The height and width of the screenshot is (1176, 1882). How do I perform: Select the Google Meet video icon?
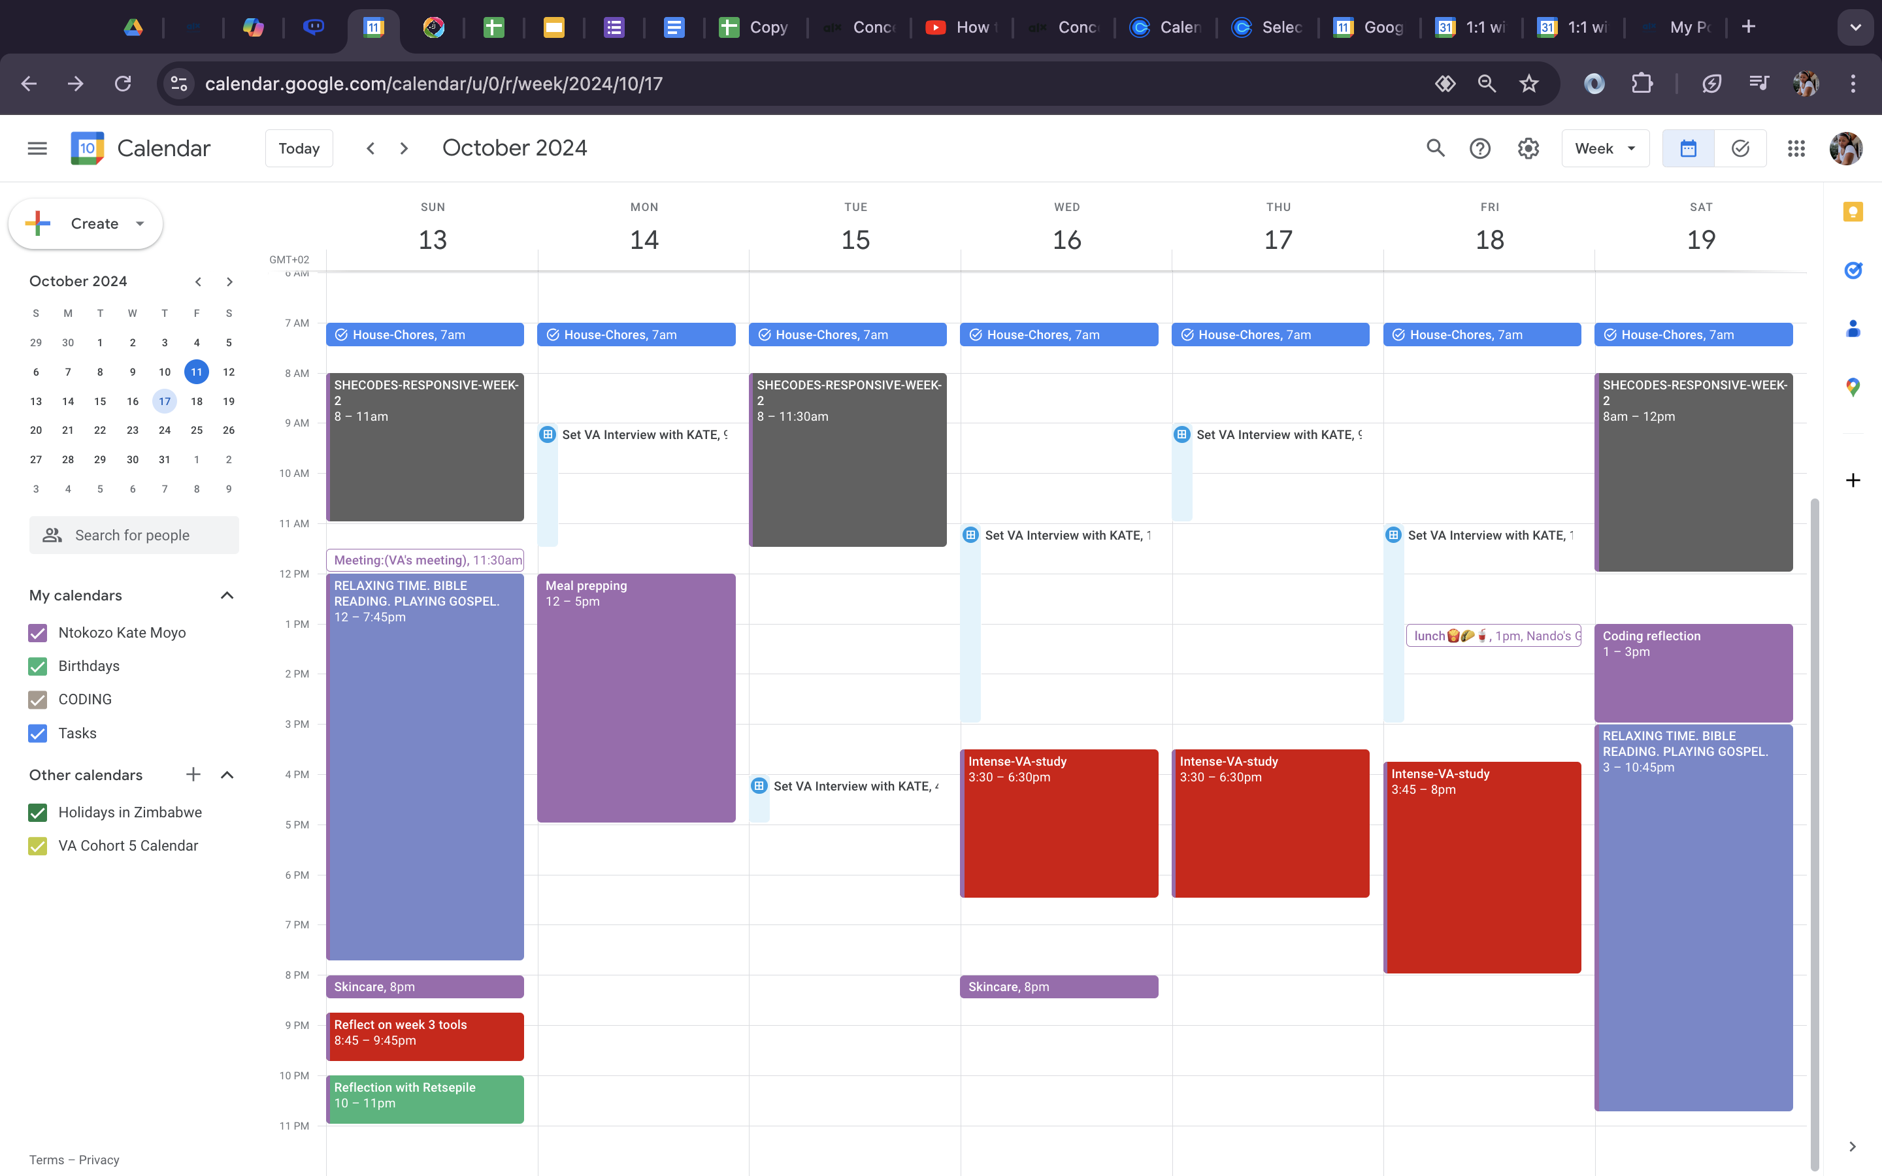point(549,435)
